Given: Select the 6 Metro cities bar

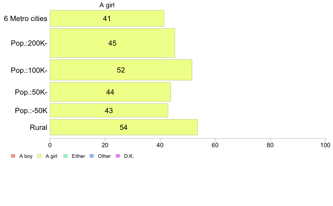Looking at the screenshot, I should tap(107, 18).
